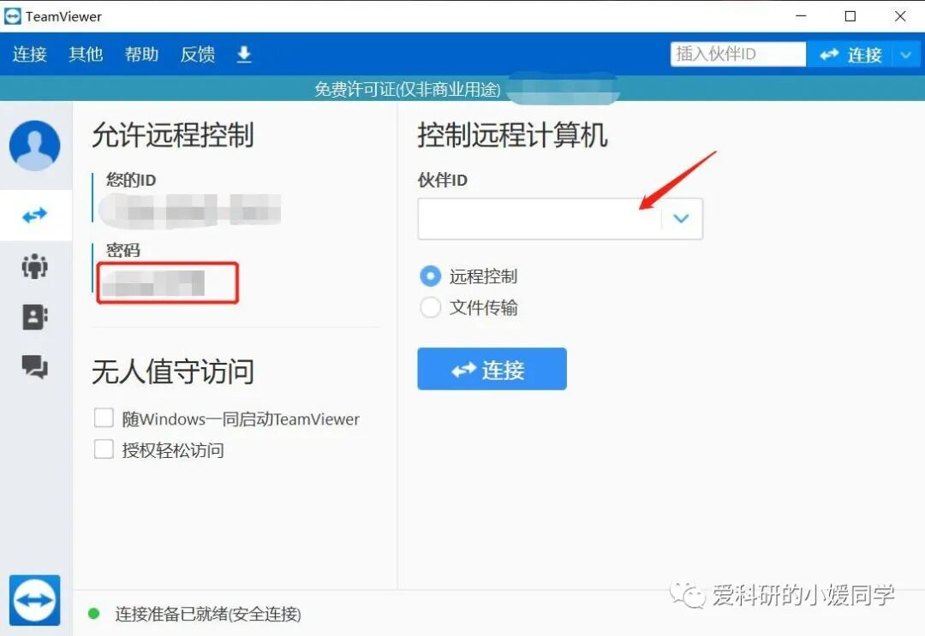Focus the 插入伙伴ID field in header
This screenshot has height=636, width=925.
pos(738,54)
